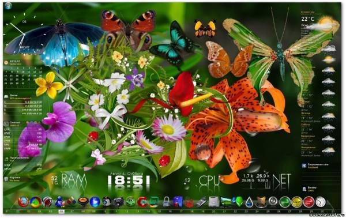Click the sun weather icon

tap(326, 24)
